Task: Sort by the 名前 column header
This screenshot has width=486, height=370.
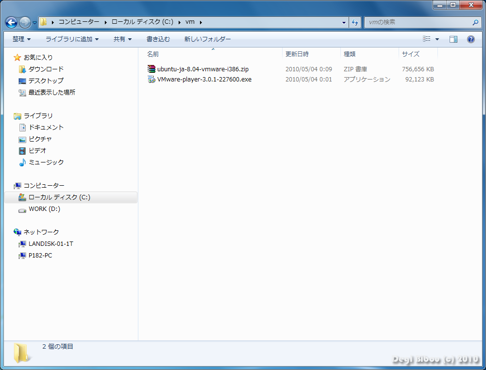Action: (x=153, y=54)
